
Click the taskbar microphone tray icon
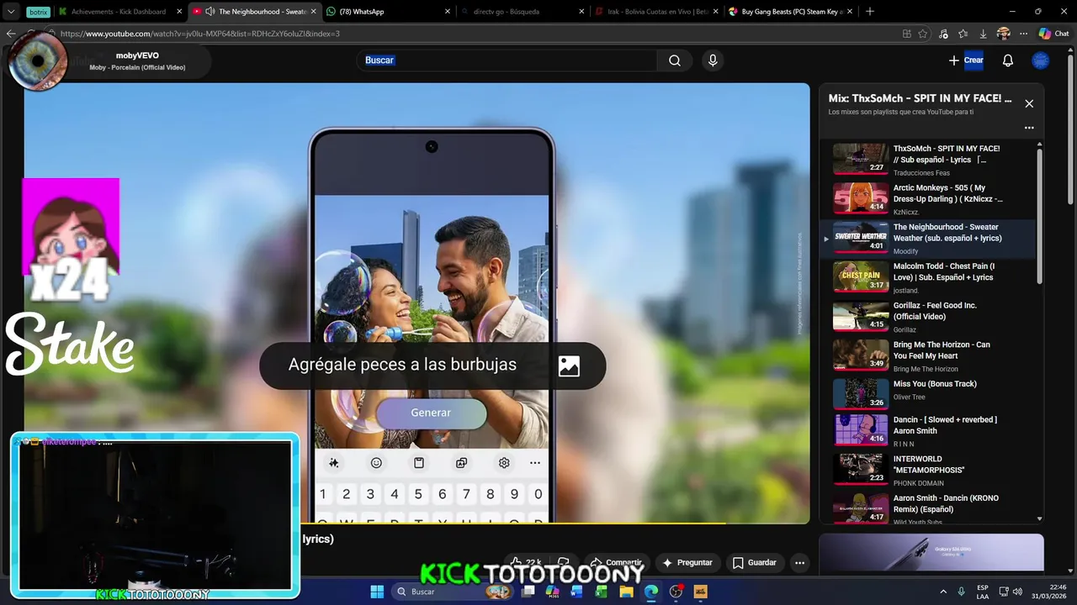pyautogui.click(x=961, y=592)
